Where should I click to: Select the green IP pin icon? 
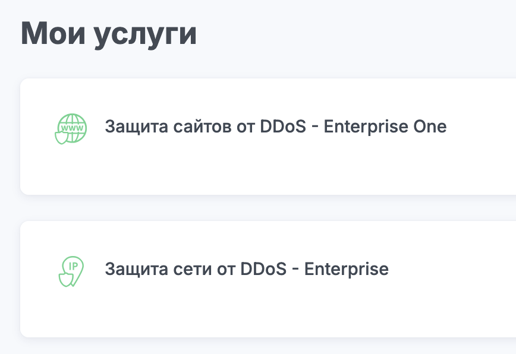point(71,271)
